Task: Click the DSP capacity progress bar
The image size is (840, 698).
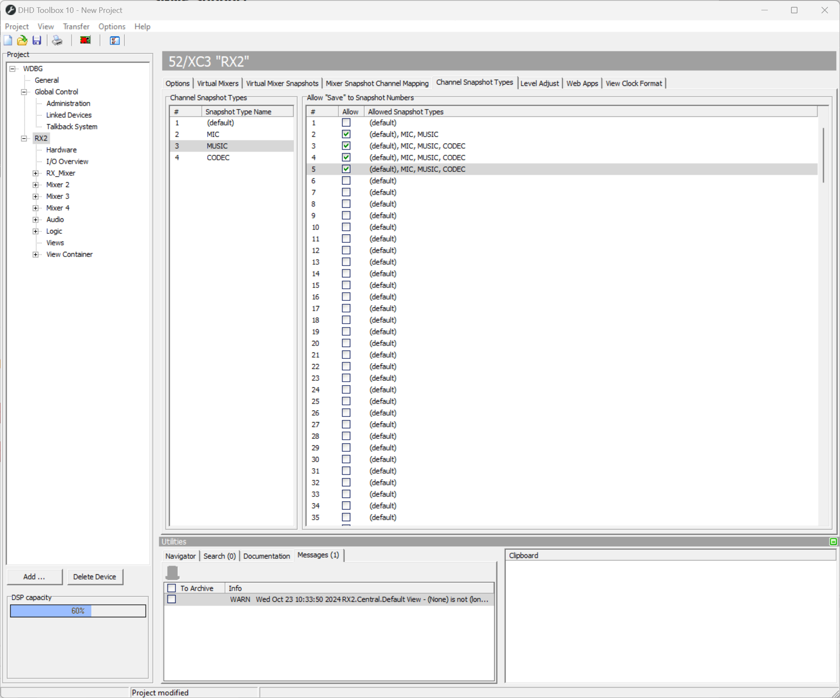Action: (x=78, y=610)
